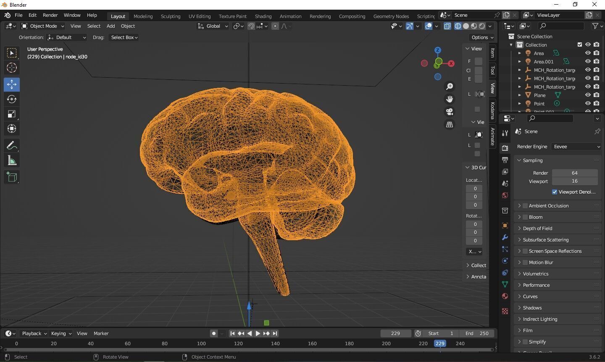Open the World properties tab icon

505,195
